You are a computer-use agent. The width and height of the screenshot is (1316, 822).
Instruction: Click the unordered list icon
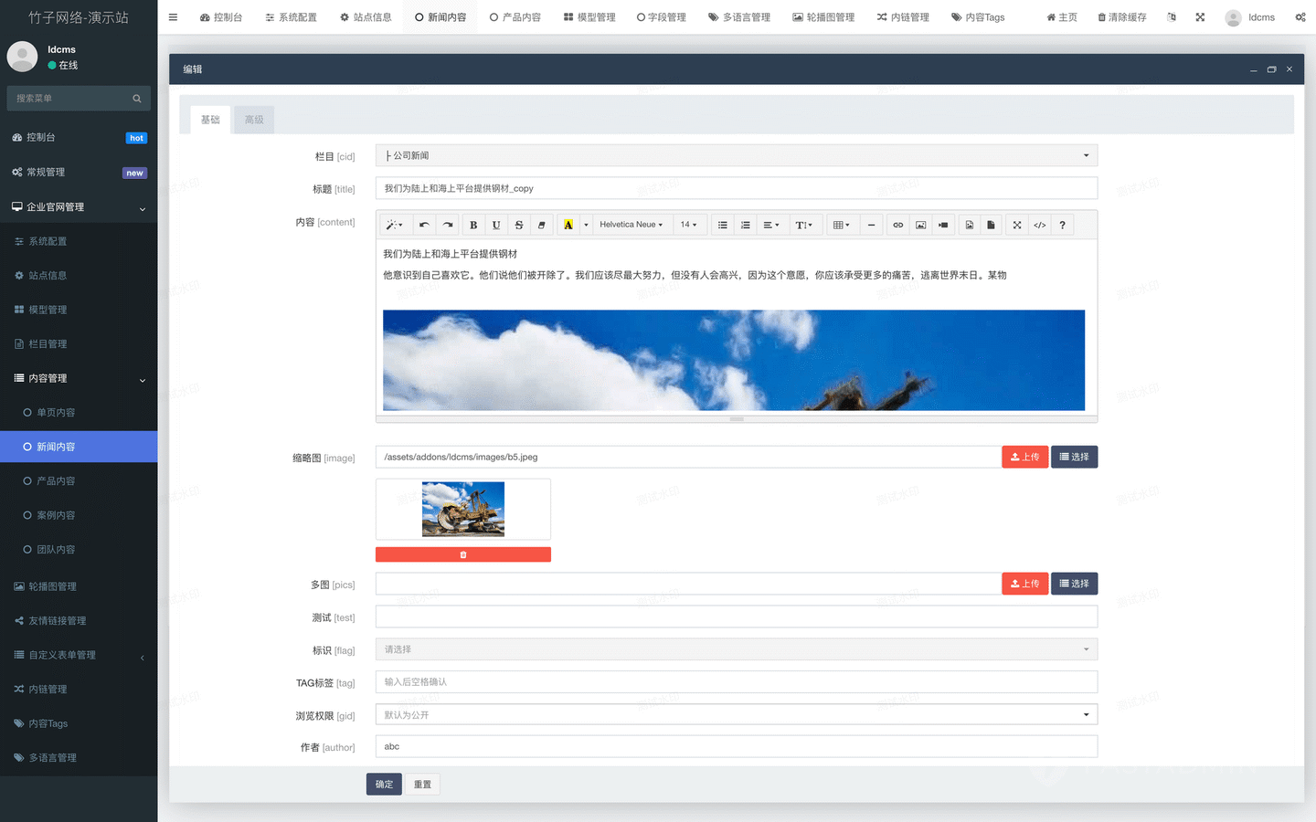point(722,225)
